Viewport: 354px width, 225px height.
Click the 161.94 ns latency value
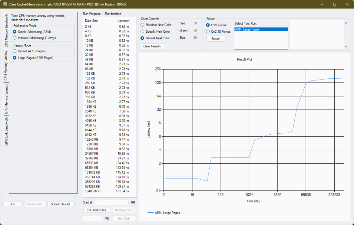point(122,191)
